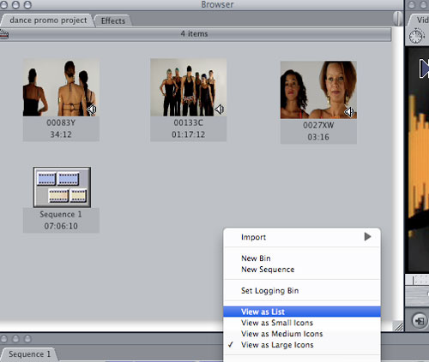This screenshot has height=362, width=429.
Task: Choose View as Small Icons
Action: (302, 323)
